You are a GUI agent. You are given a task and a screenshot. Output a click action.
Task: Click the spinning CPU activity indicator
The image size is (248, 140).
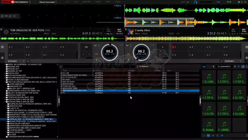[196, 2]
